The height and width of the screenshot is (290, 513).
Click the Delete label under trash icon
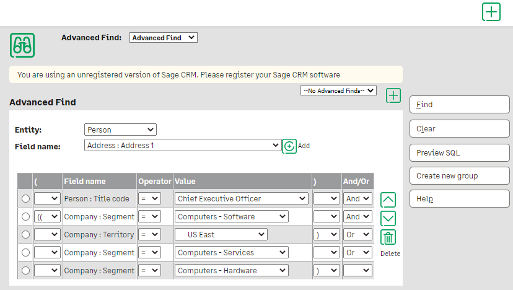tap(390, 253)
